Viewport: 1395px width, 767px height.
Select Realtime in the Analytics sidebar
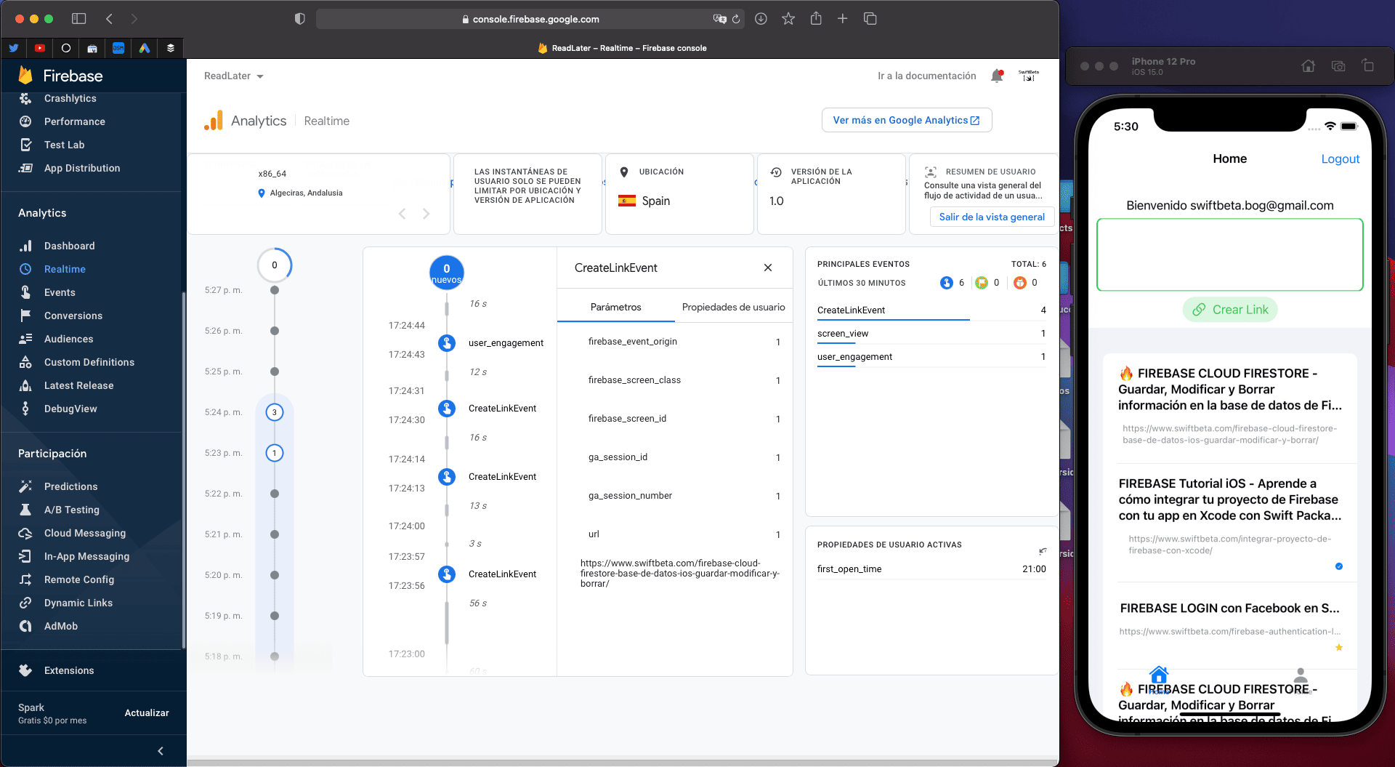point(65,269)
